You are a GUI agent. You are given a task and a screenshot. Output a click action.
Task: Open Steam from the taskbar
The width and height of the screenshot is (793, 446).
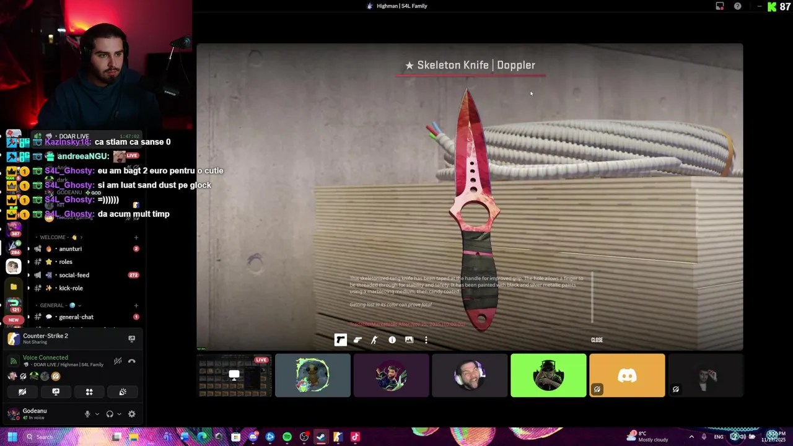[x=321, y=437]
